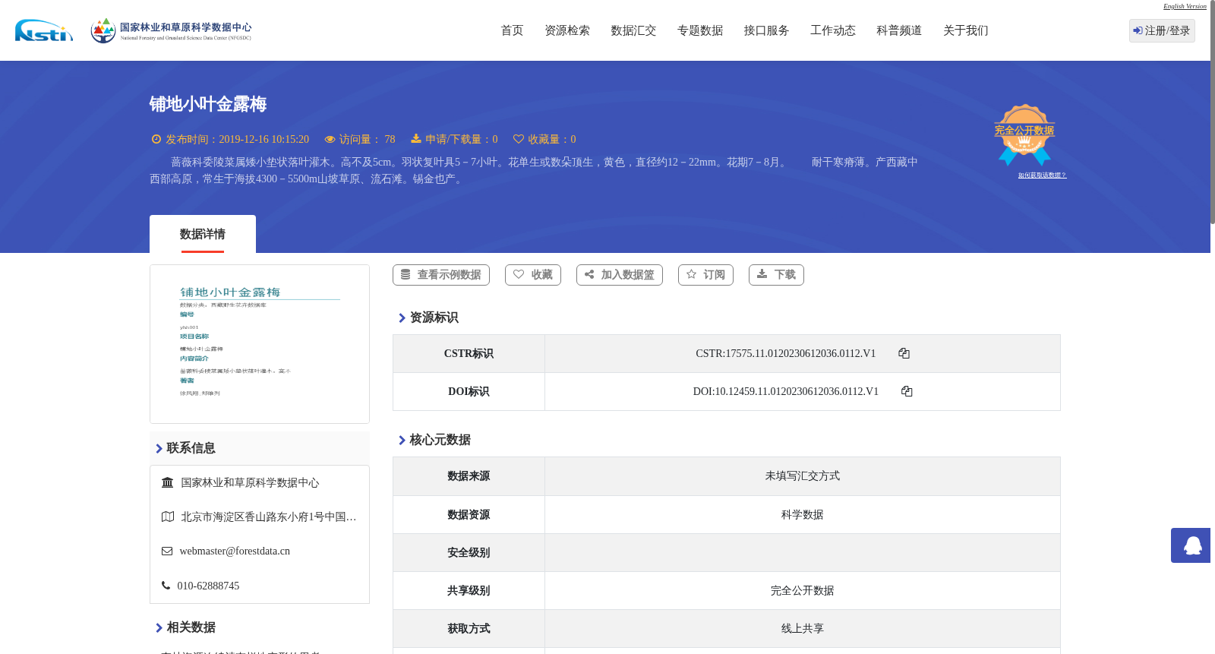Open the 关于我们 menu item
1215x654 pixels.
966,30
